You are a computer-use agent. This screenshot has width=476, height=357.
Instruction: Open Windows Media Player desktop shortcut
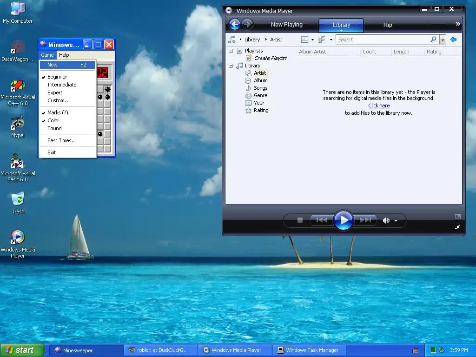[x=18, y=244]
